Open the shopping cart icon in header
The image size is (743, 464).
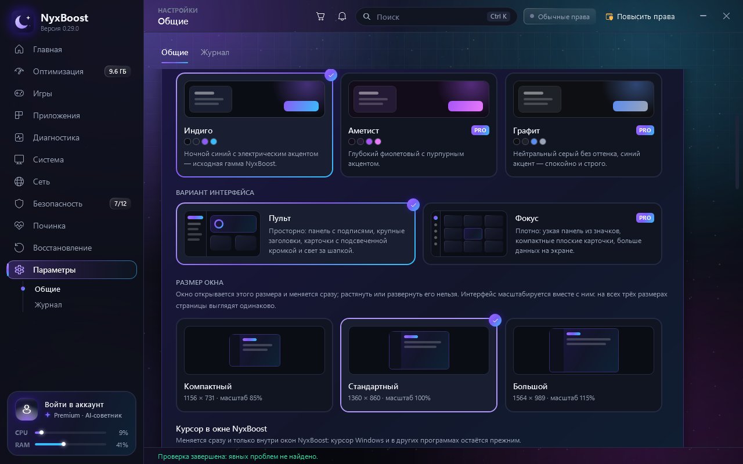coord(320,17)
